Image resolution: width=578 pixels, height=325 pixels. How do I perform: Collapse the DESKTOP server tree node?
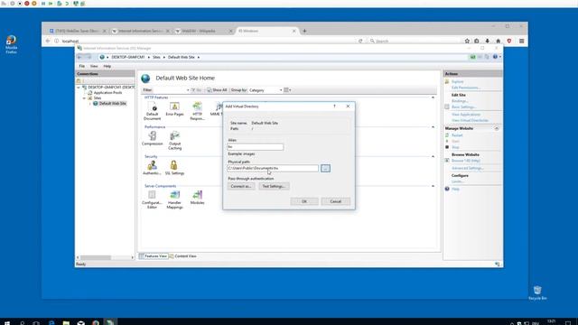(x=79, y=88)
